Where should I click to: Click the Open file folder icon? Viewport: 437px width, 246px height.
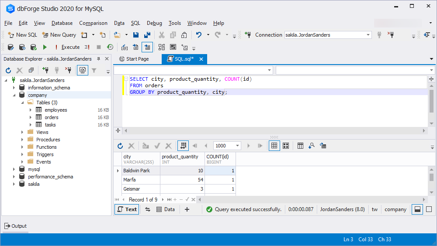coord(117,35)
